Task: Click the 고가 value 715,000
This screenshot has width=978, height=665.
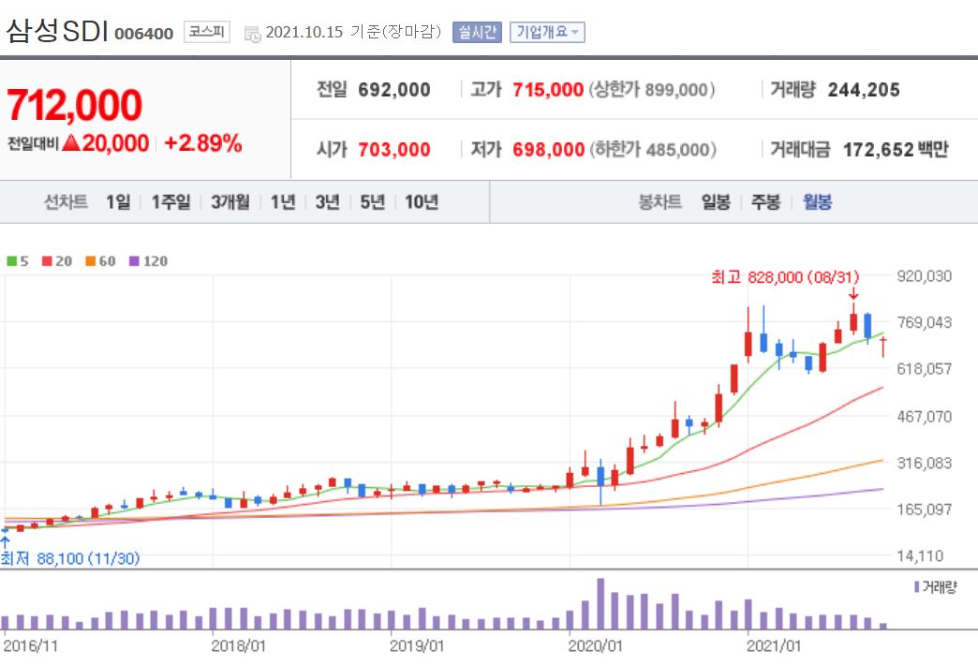Action: pos(548,90)
